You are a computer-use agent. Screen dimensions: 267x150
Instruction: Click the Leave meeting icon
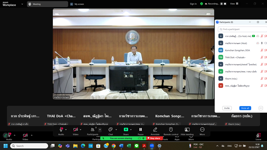pos(258,135)
